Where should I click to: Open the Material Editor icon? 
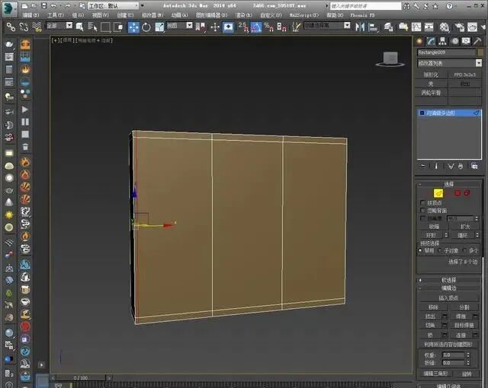pos(445,27)
